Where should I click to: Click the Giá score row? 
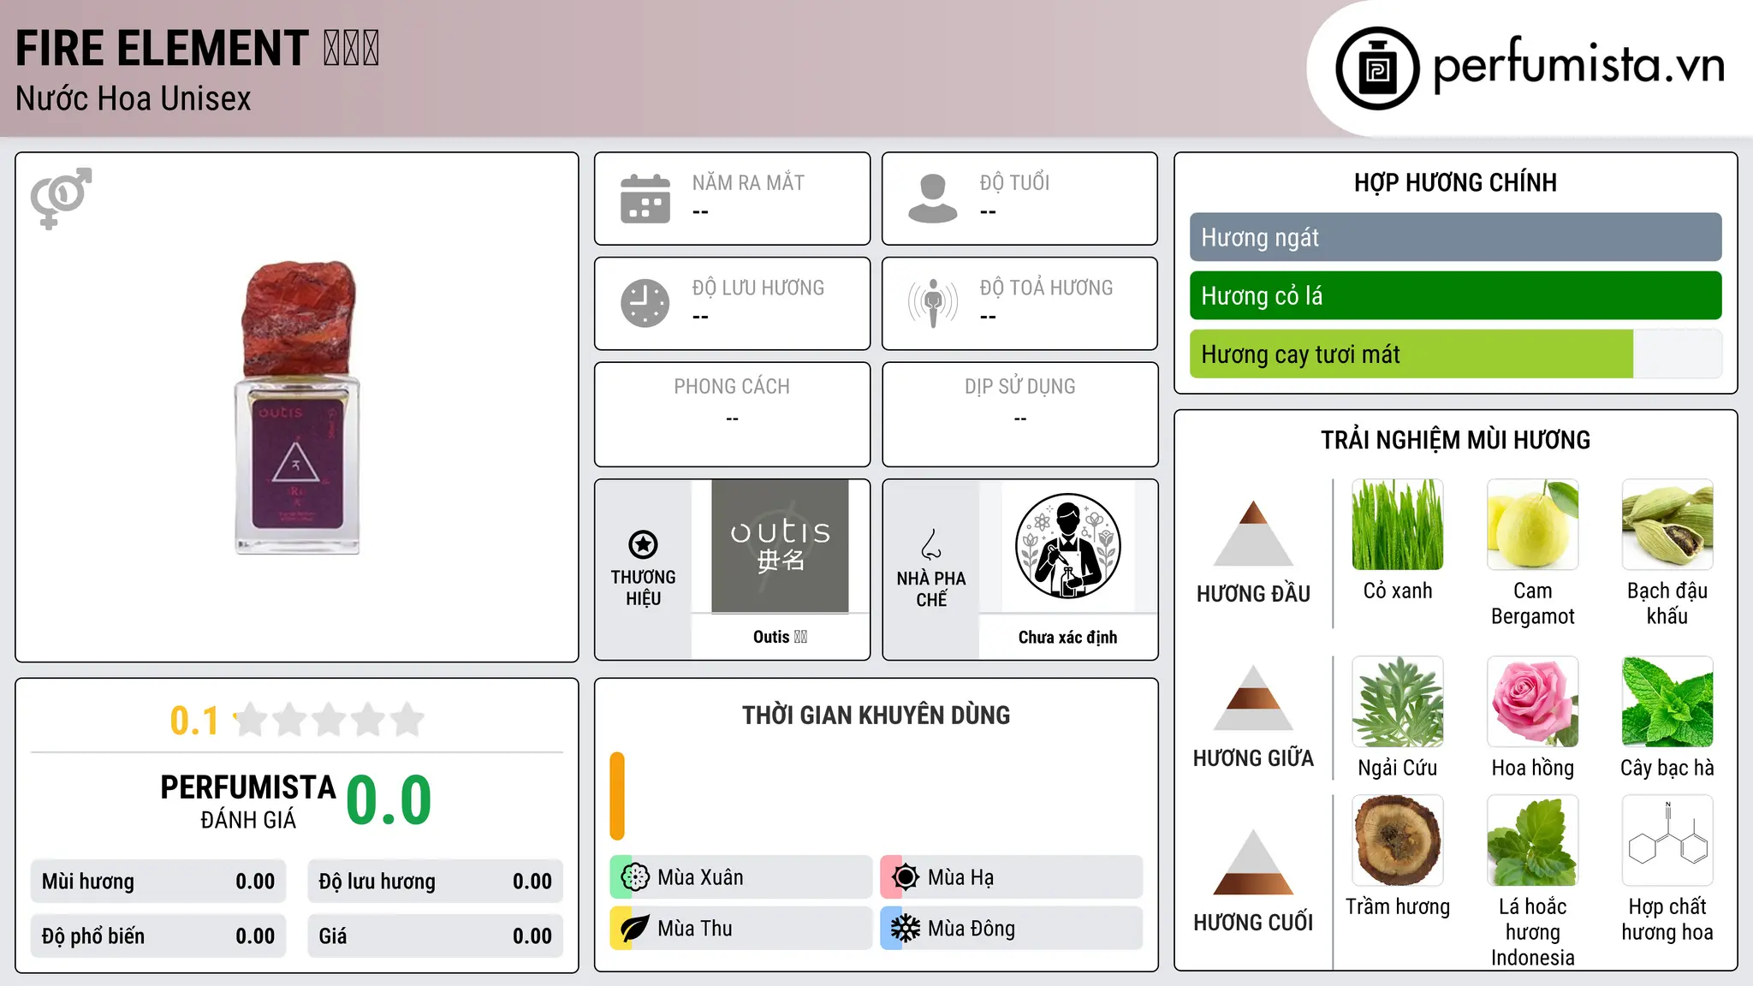point(436,936)
